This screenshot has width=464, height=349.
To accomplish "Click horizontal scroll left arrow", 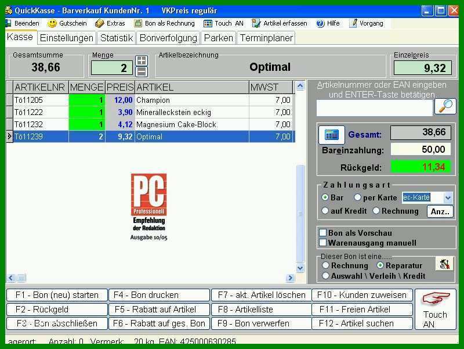I will [11, 278].
